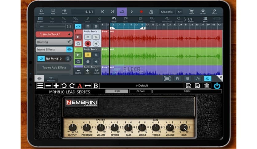Expand the Routing section

coord(54,42)
